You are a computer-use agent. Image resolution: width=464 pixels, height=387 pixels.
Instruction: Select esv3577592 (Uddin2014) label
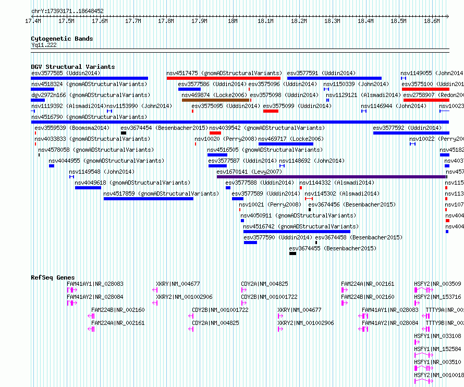tap(407, 128)
